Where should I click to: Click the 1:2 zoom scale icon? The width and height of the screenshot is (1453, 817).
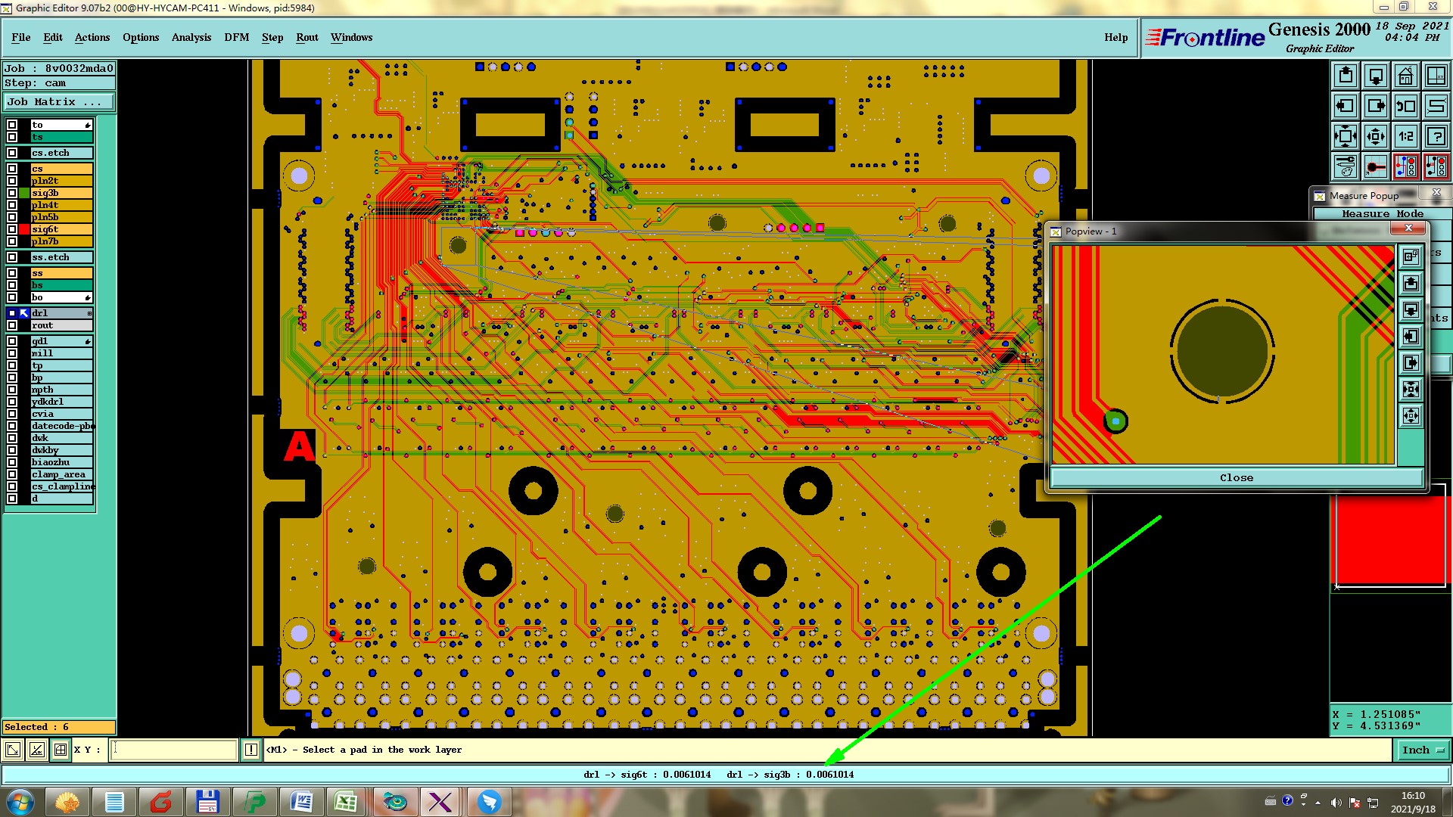[x=1406, y=136]
